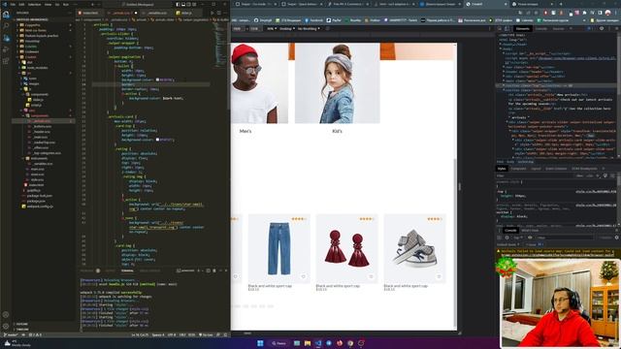
Task: Open package.json in Explorer file tree
Action: coord(36,201)
